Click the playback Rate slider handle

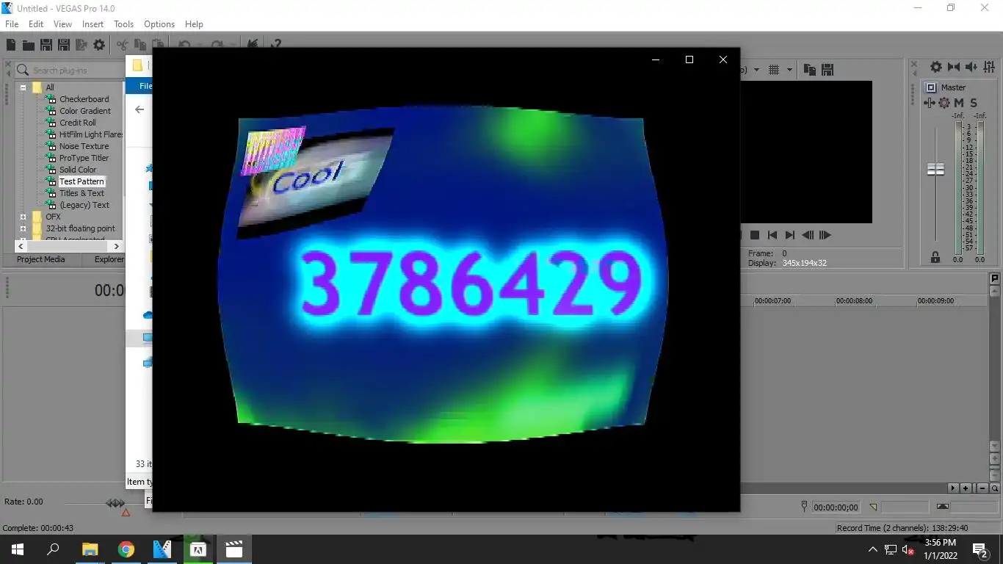(x=115, y=503)
